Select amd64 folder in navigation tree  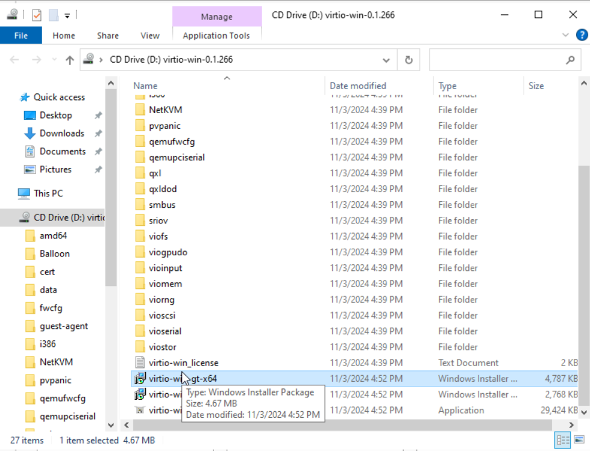click(x=53, y=235)
